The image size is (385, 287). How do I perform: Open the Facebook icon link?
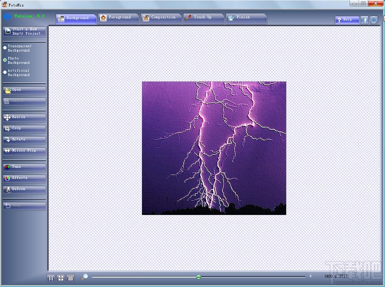(364, 20)
